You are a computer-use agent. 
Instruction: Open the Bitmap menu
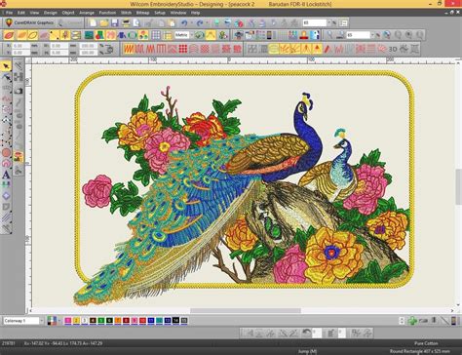tap(142, 13)
